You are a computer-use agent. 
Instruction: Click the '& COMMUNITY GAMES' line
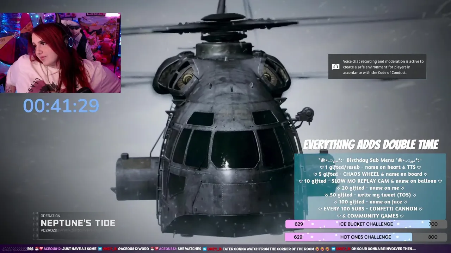tap(370, 216)
